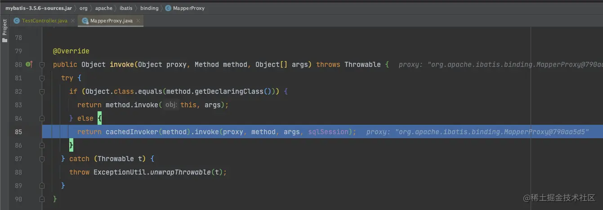Viewport: 603px width, 210px height.
Task: Click the fold end marker on line 90
Action: (42, 199)
